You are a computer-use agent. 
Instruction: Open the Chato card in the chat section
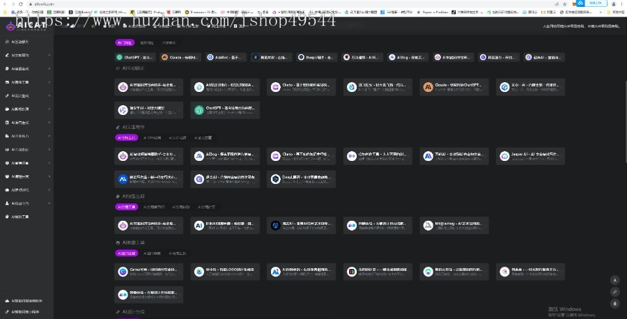pyautogui.click(x=302, y=87)
